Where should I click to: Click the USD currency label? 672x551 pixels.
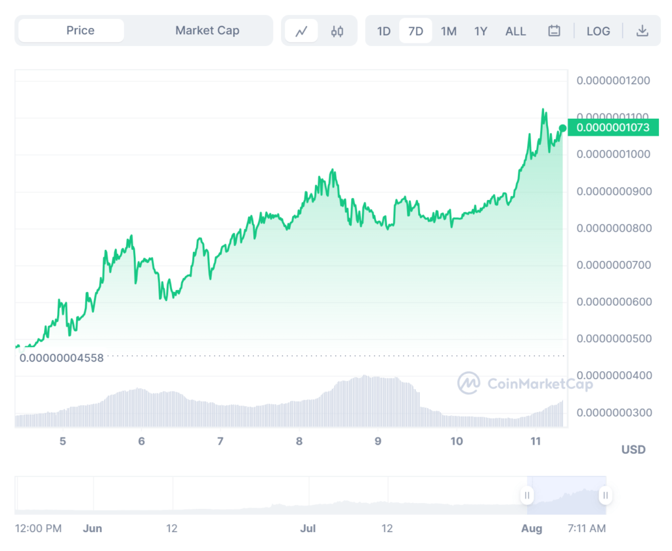(x=633, y=449)
